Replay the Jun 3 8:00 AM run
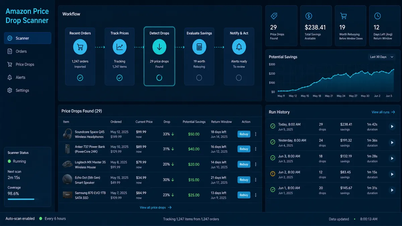Screen dimensions: 402x226 [x=392, y=158]
